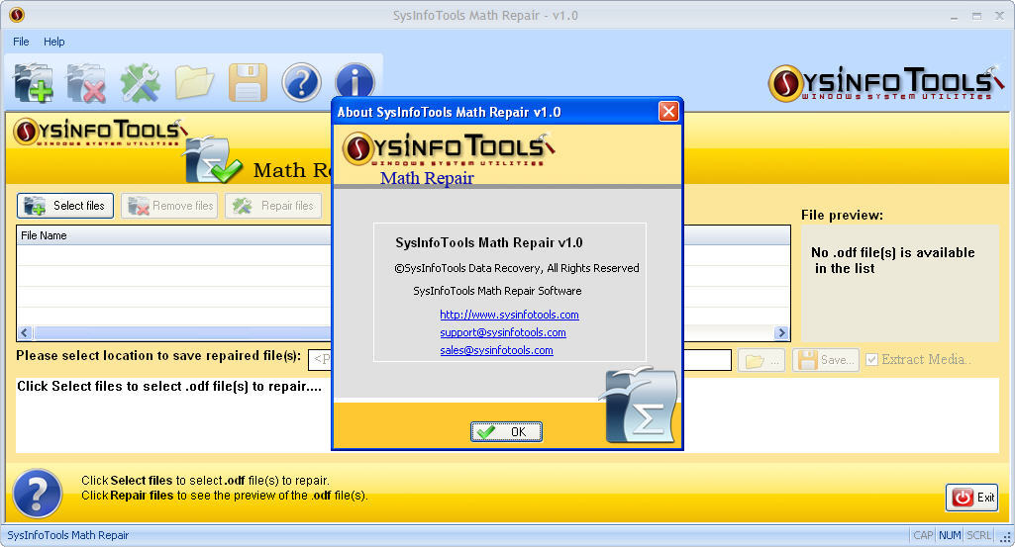1015x547 pixels.
Task: Click OK in the About dialog
Action: 506,432
